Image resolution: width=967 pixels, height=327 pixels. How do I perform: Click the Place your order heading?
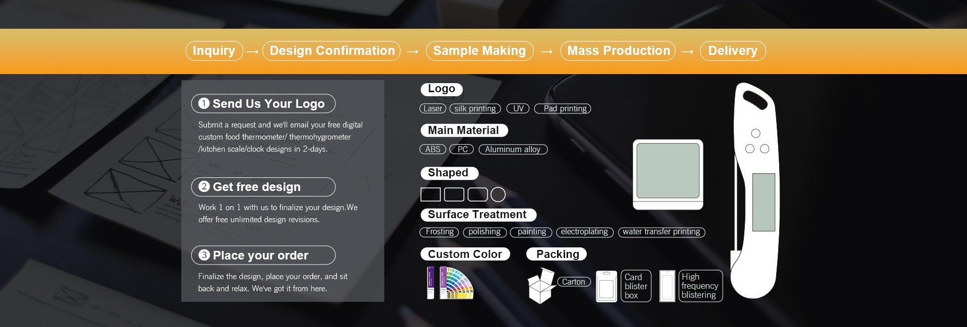coord(263,255)
